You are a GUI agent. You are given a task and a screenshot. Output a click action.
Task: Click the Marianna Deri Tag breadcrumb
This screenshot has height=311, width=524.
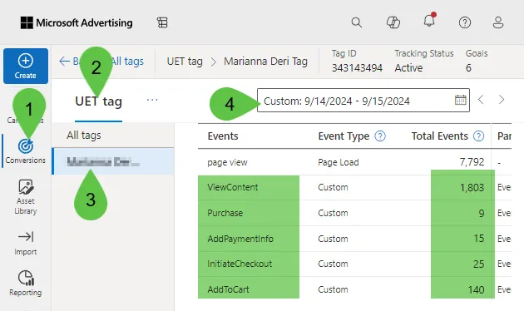pyautogui.click(x=265, y=62)
